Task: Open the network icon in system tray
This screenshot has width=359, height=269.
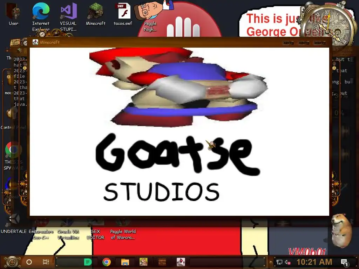Action: [x=279, y=262]
